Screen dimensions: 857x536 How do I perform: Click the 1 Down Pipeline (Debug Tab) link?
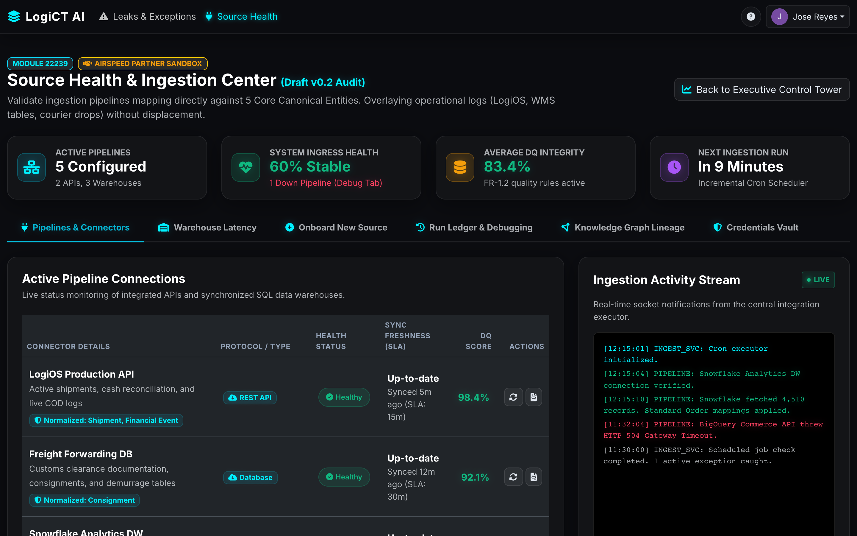tap(326, 183)
